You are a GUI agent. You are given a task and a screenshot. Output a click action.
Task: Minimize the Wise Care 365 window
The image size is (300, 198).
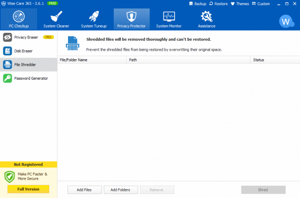tap(279, 4)
